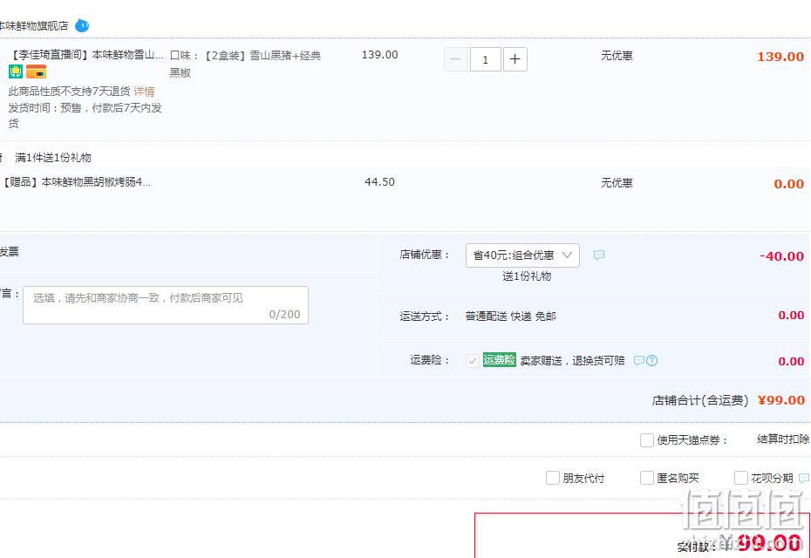Click the 此商品性质不支持7天退货 notice
Image resolution: width=811 pixels, height=558 pixels.
pos(69,92)
